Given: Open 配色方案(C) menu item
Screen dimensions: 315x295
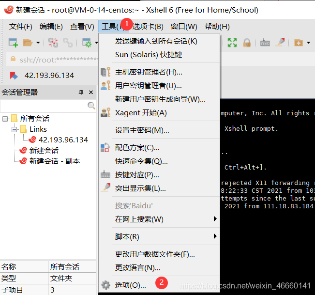Looking at the screenshot, I should [x=159, y=148].
